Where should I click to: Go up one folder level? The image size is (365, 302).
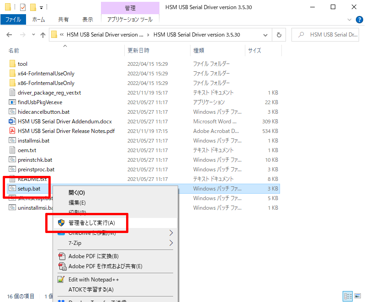[43, 35]
